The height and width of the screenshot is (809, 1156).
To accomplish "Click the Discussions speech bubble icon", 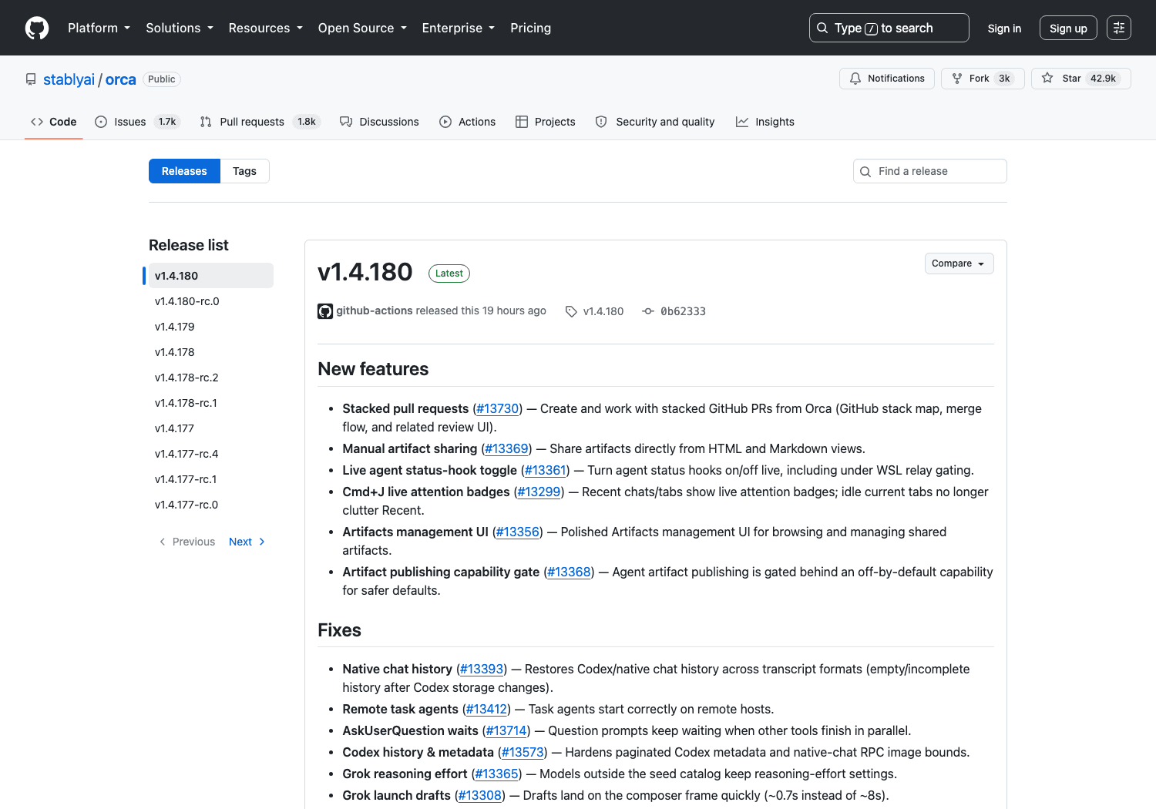I will (346, 122).
